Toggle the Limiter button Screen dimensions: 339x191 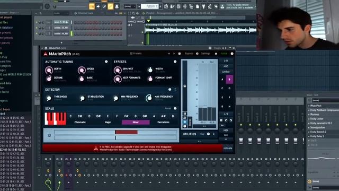click(226, 72)
